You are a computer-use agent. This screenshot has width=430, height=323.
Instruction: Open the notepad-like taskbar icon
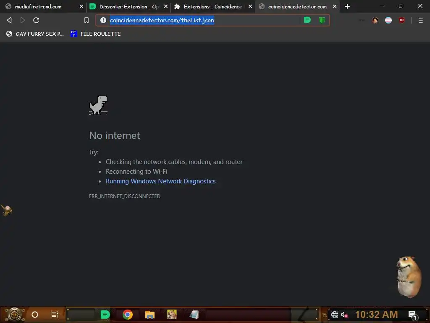[194, 315]
